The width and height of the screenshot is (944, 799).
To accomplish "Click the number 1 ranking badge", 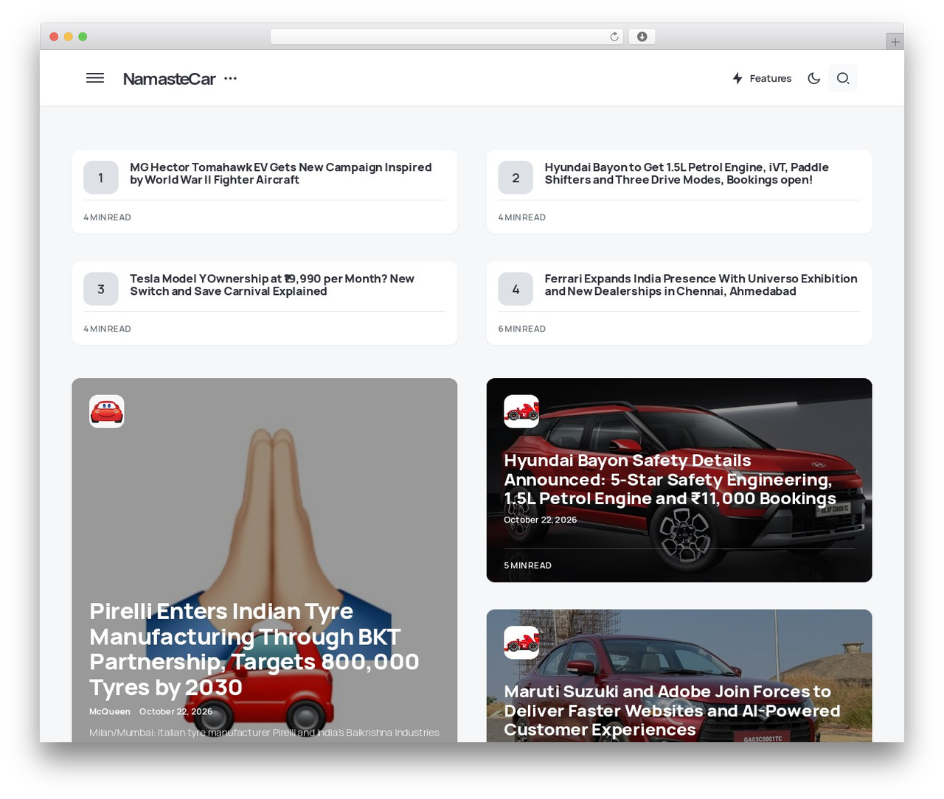I will point(101,178).
